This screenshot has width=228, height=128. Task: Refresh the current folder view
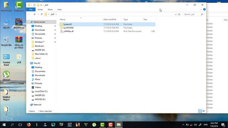pos(179,14)
